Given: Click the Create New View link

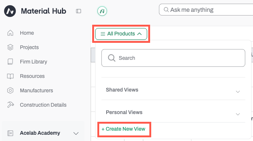Looking at the screenshot, I should (x=124, y=129).
